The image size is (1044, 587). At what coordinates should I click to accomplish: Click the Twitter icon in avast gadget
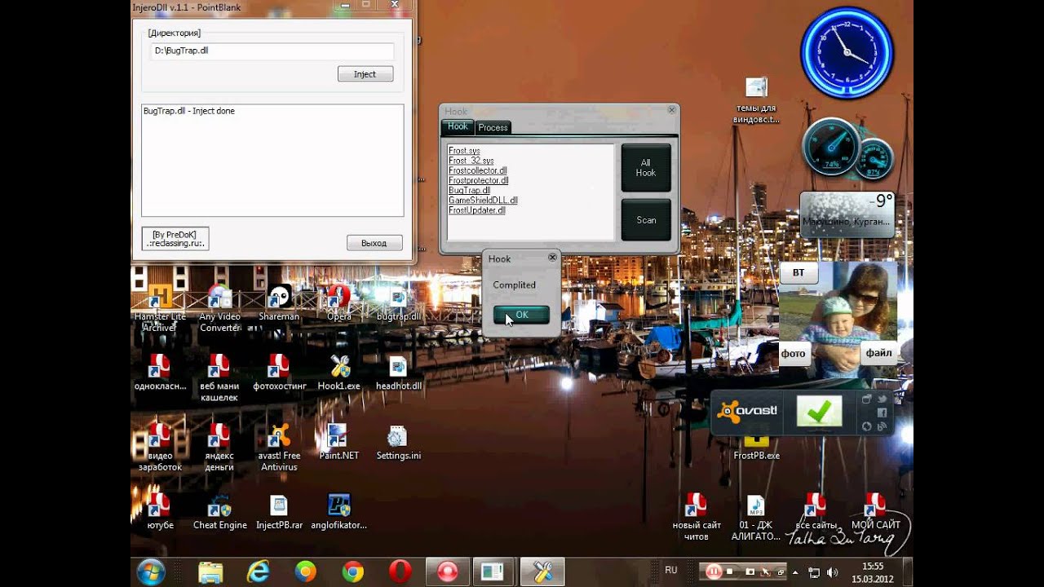[x=882, y=399]
